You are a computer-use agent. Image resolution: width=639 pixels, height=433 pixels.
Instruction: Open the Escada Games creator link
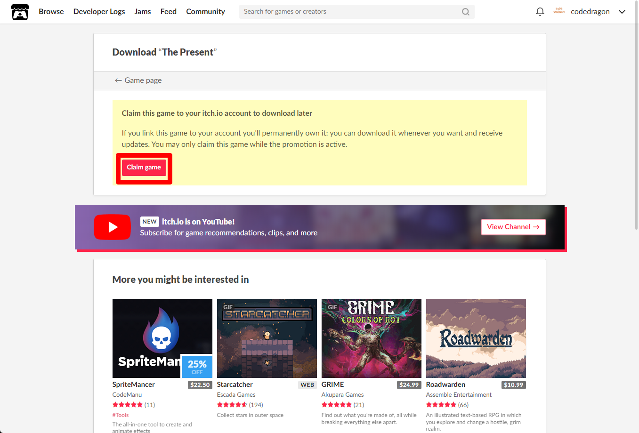click(x=236, y=395)
